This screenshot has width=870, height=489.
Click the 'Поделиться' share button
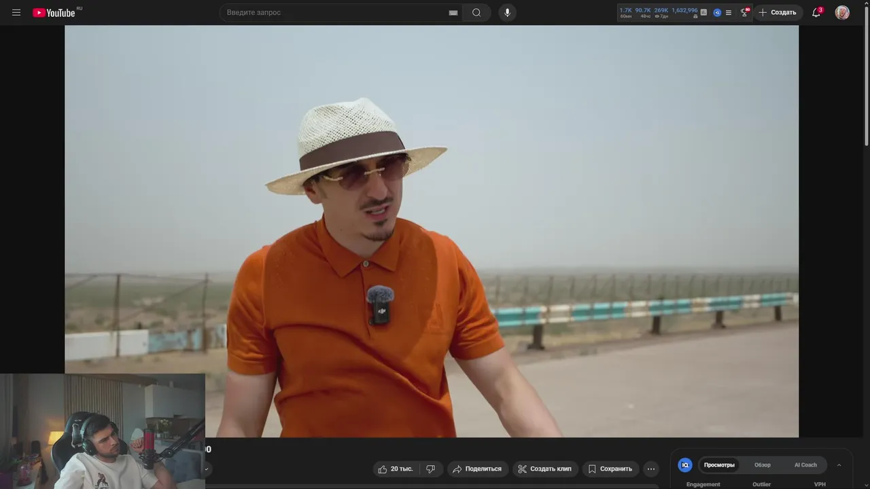(477, 469)
